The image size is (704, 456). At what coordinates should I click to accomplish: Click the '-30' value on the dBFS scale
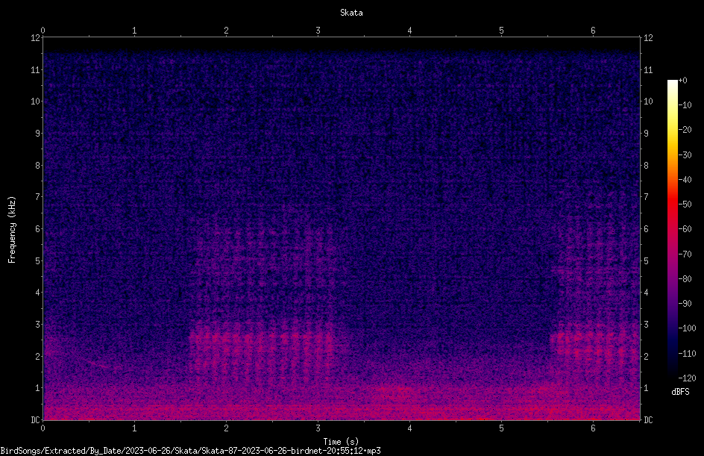tap(685, 155)
